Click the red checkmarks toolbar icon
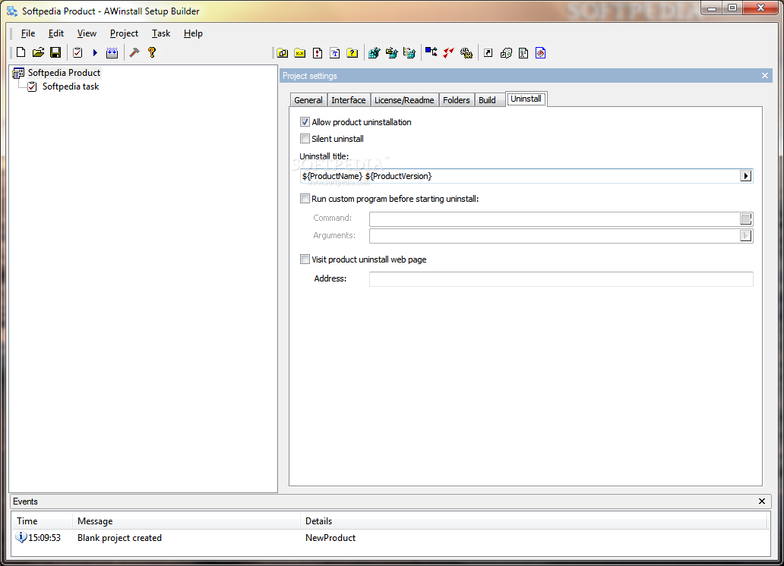The width and height of the screenshot is (784, 566). click(448, 53)
